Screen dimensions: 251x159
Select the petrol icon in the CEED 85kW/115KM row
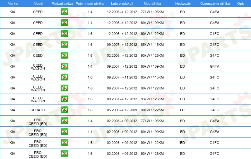coord(64,45)
